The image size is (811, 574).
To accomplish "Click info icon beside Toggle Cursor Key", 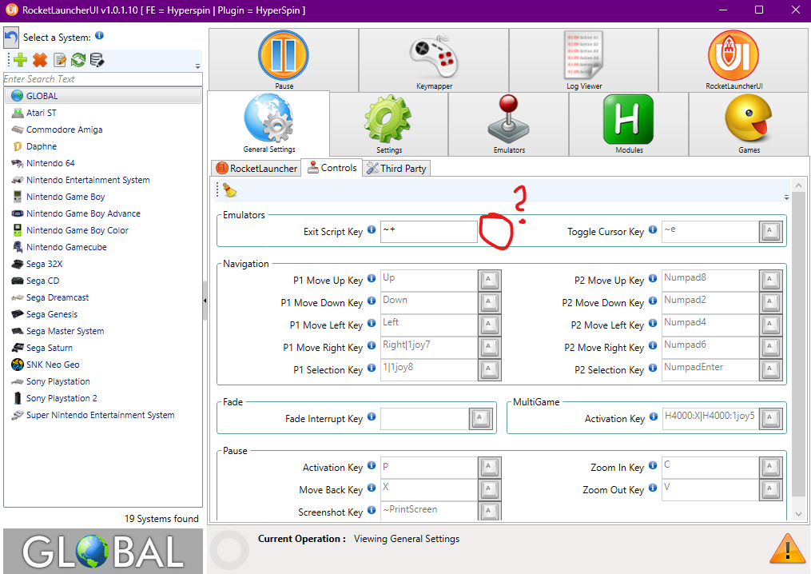I will pos(653,229).
